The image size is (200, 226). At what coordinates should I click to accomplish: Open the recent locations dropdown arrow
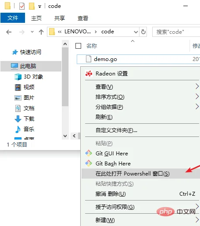32,32
